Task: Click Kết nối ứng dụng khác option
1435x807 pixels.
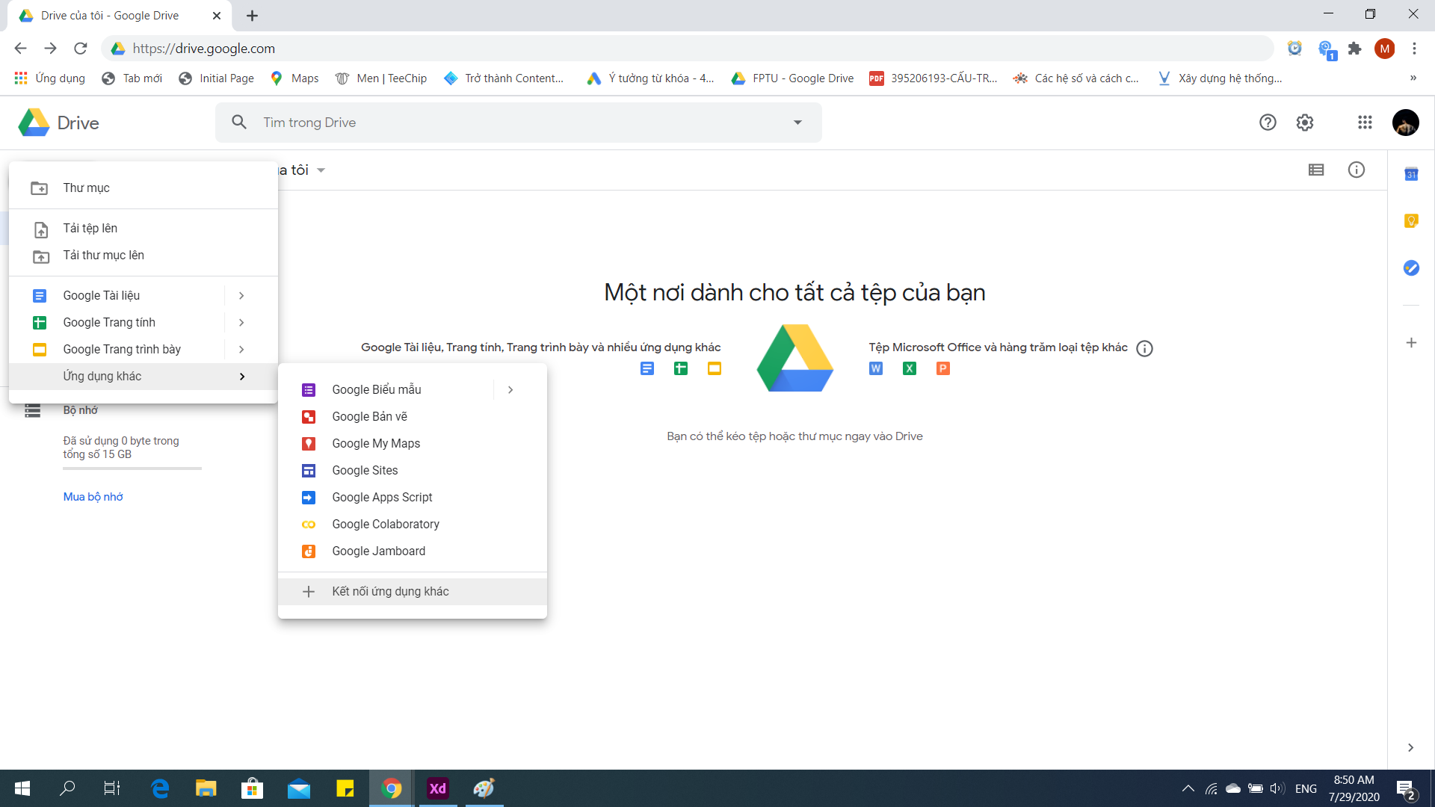Action: click(x=413, y=592)
